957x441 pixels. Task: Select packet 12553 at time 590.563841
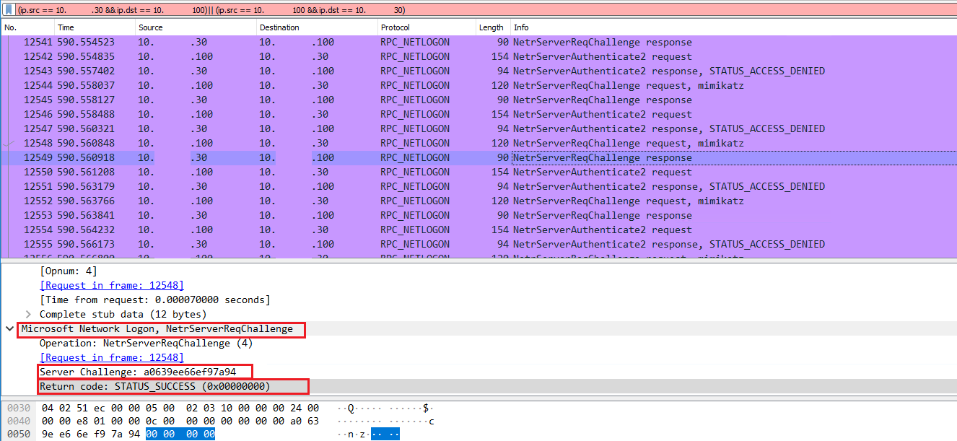478,215
